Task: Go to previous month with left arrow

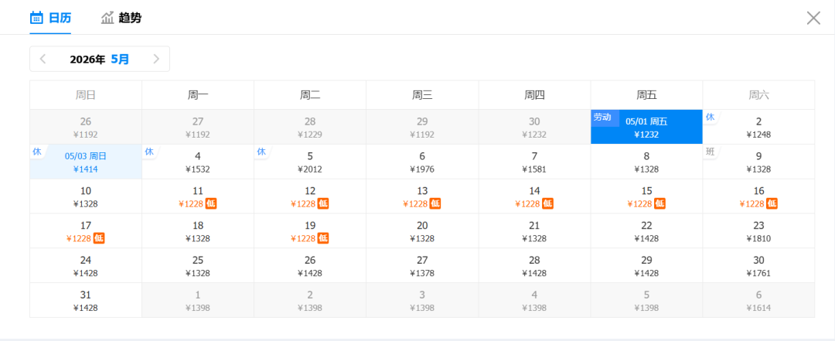Action: pos(43,59)
